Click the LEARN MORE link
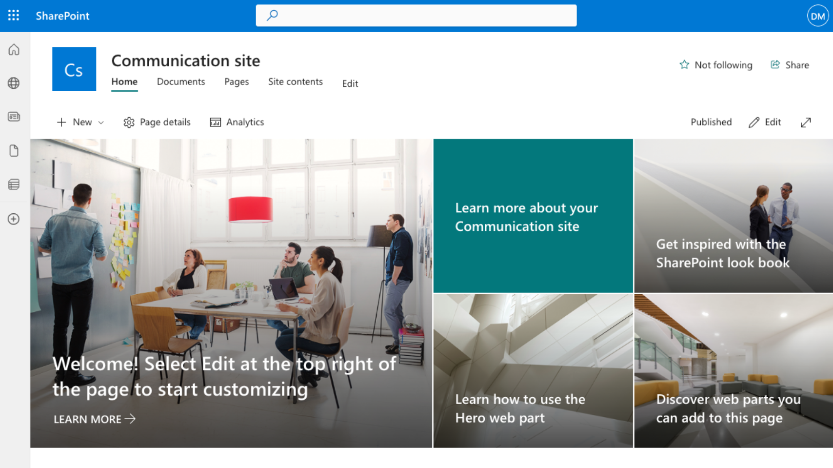Screen dimensions: 833x468 95,419
